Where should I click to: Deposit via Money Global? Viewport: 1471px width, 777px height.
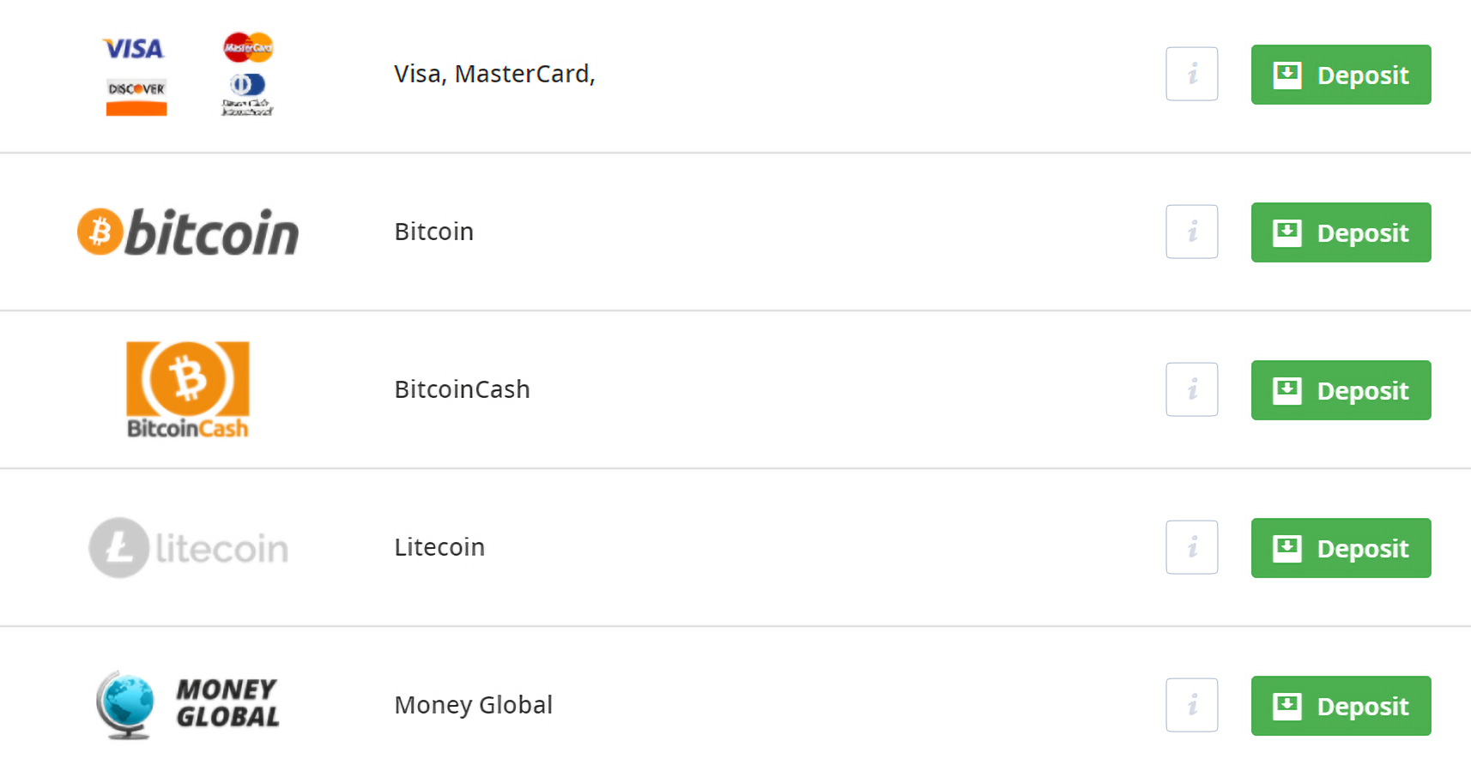[1341, 706]
